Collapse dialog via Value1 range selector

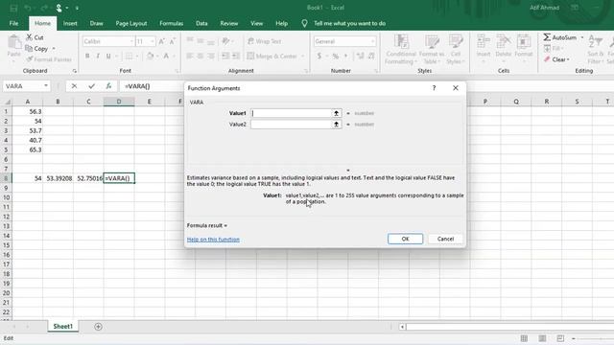[337, 113]
